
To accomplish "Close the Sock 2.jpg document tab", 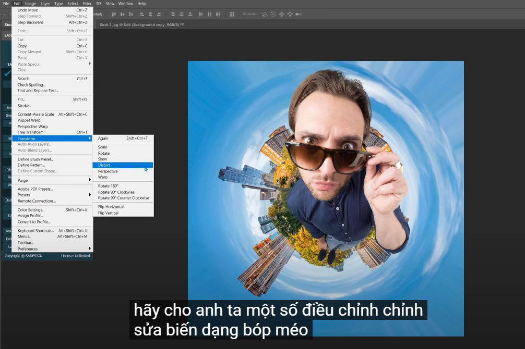I will pos(182,24).
